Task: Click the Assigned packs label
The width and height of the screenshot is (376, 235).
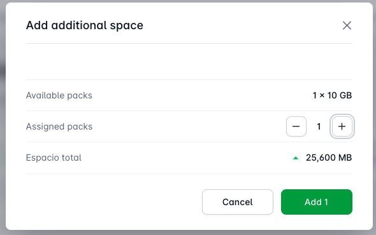Action: (x=59, y=126)
